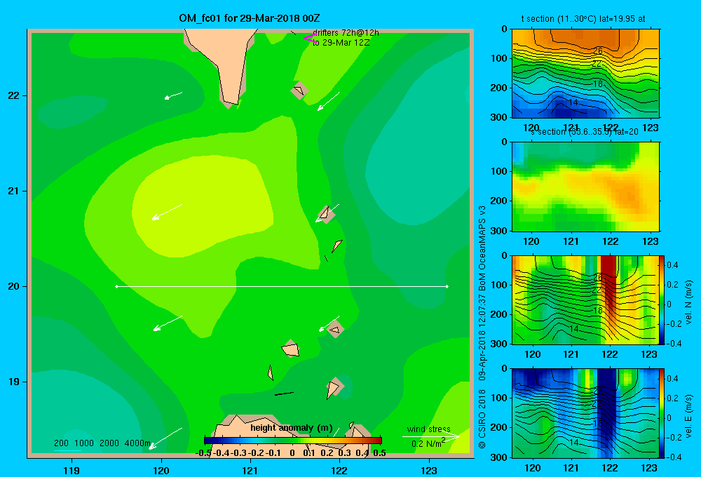Click the 26 contour label in temperature section
This screenshot has height=477, width=701.
(598, 51)
